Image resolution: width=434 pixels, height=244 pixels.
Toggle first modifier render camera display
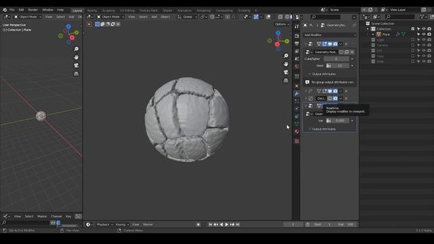coord(335,44)
